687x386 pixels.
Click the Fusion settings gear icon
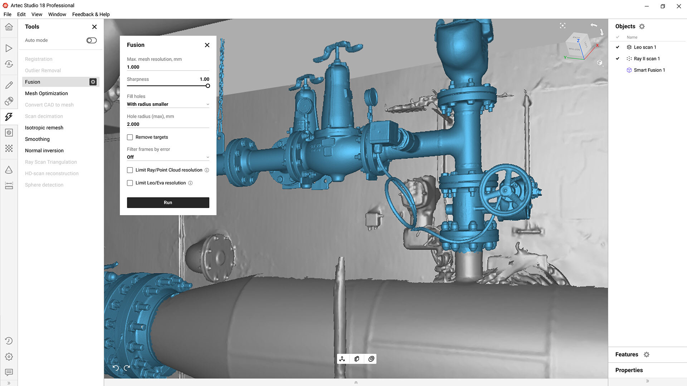coord(93,82)
